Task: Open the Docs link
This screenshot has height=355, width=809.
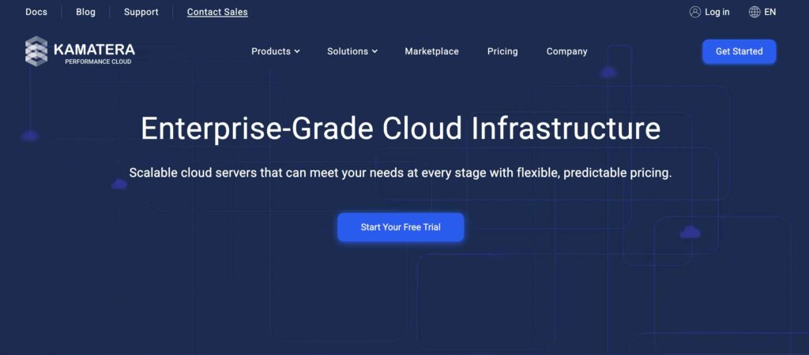Action: coord(36,12)
